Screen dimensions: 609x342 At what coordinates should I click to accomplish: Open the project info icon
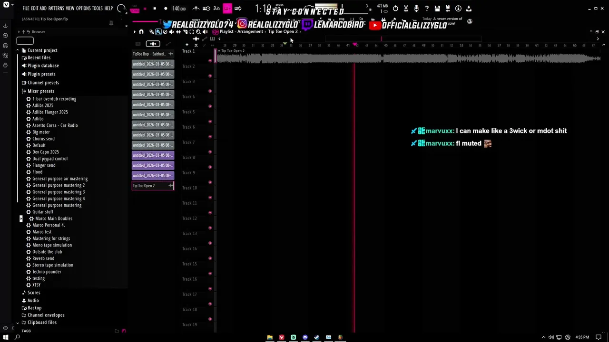point(458,9)
